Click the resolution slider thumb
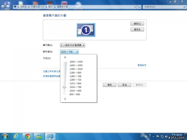 64,87
